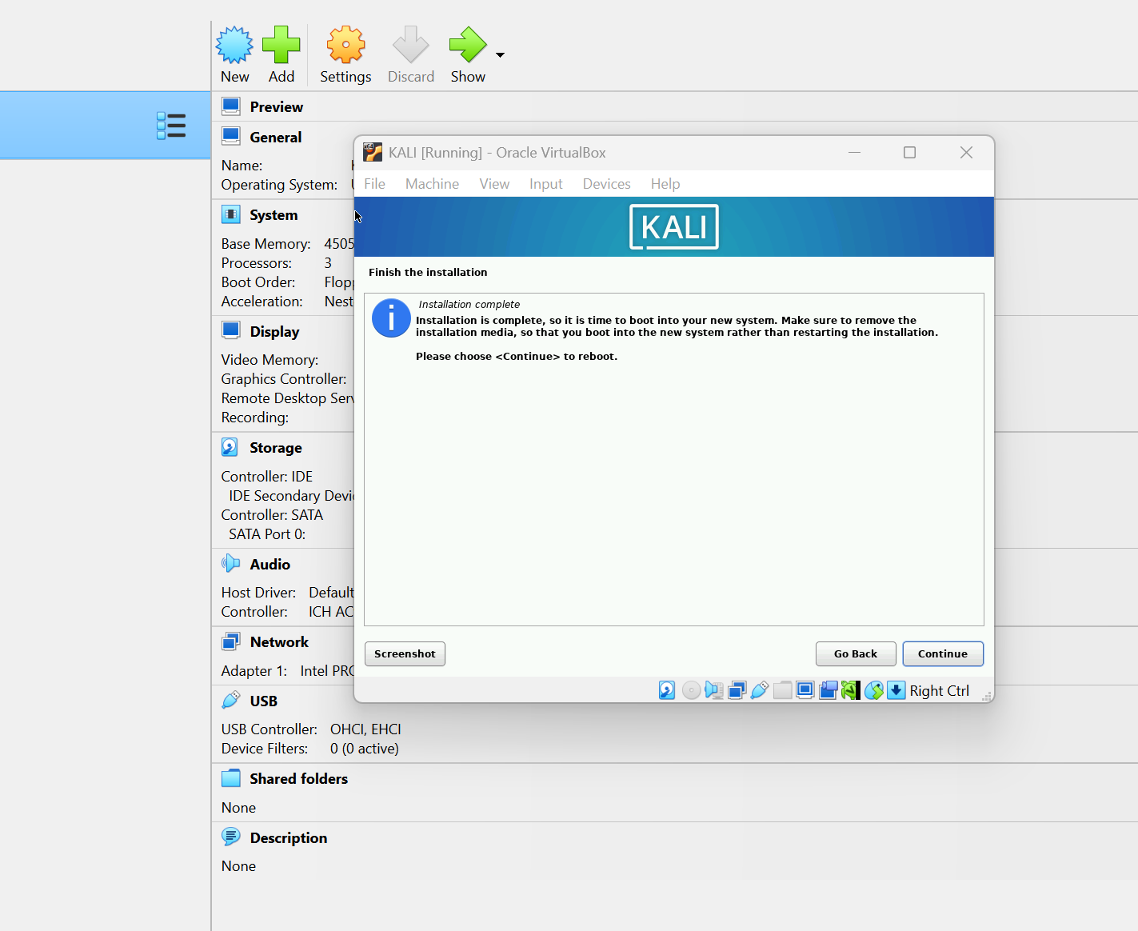Click the shared folders status bar icon

click(x=783, y=690)
